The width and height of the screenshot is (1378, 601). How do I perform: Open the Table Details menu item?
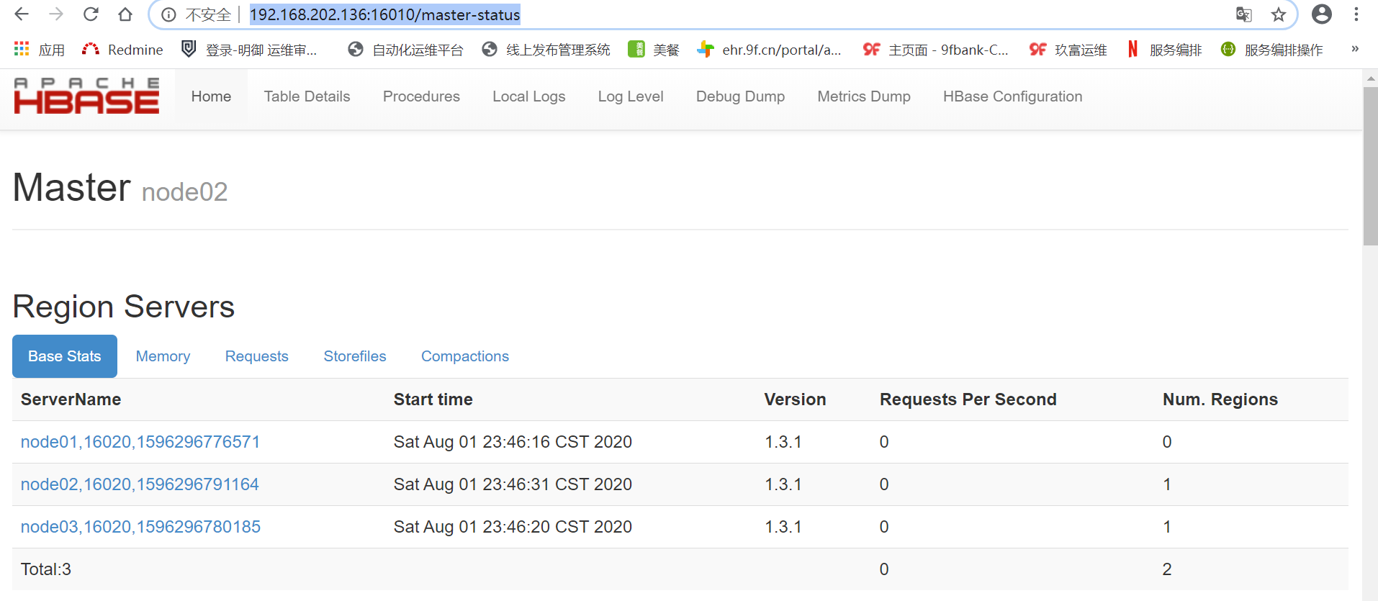coord(307,96)
